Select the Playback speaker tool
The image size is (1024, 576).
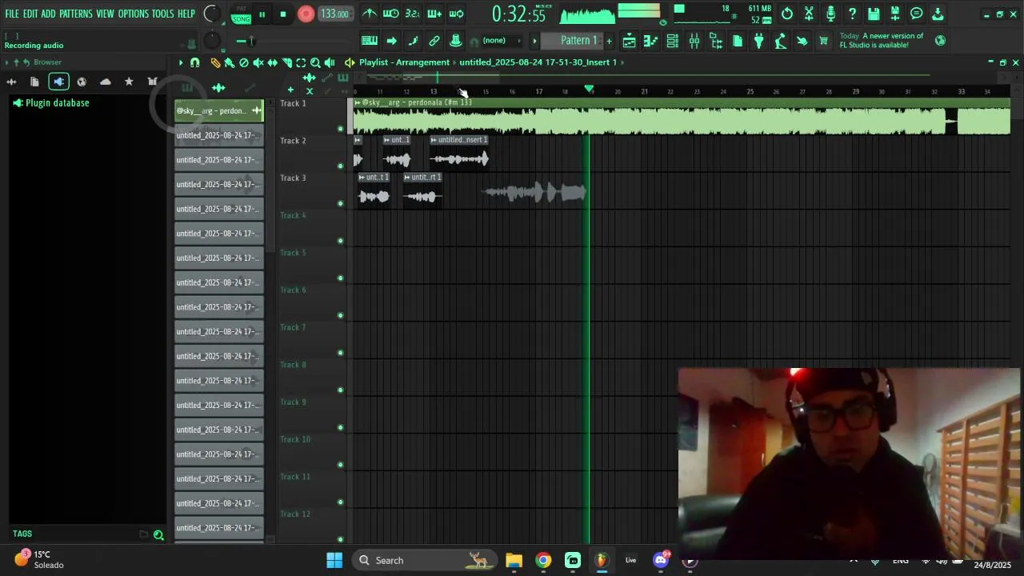tap(330, 62)
